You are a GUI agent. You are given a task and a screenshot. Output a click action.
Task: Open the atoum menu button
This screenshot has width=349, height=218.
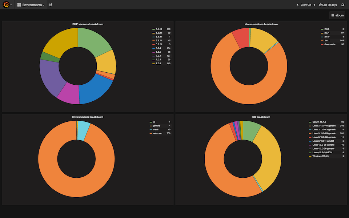tap(337, 15)
